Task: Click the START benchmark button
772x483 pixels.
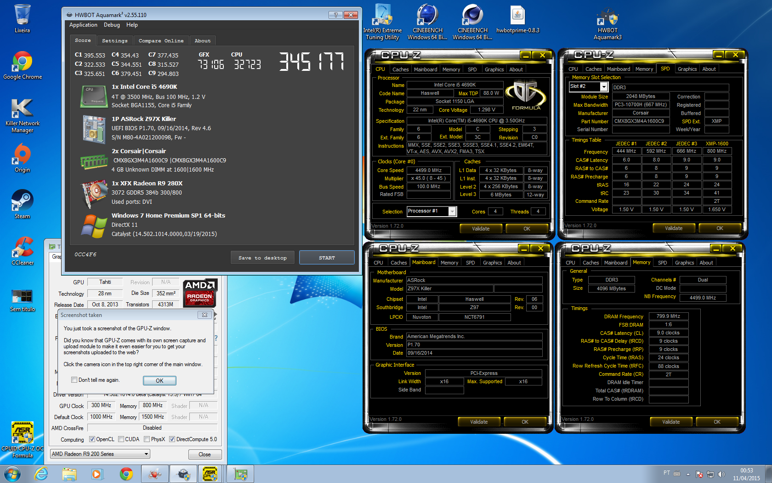Action: pos(327,258)
